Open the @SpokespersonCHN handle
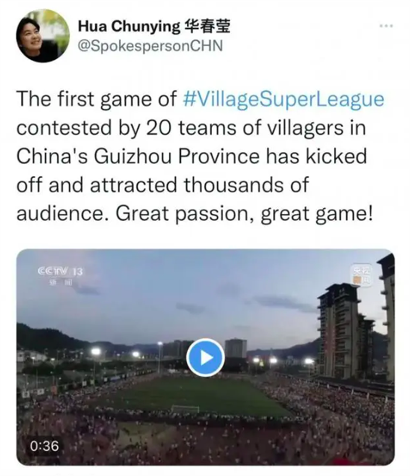Screen dimensions: 410x476 [x=150, y=46]
